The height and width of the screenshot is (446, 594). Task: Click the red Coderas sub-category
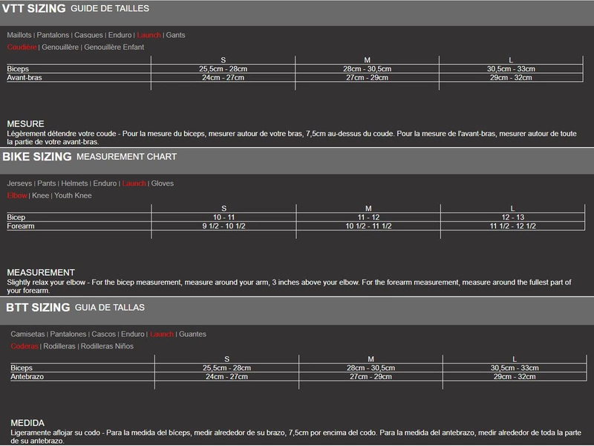25,346
